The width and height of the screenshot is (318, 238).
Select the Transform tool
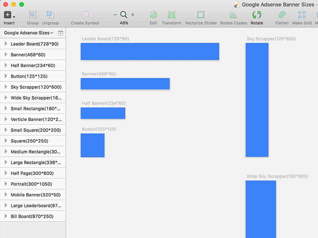[x=171, y=15]
